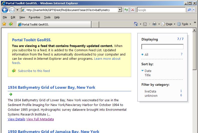Expand the Print options dropdown arrow
The image size is (198, 133).
click(159, 24)
